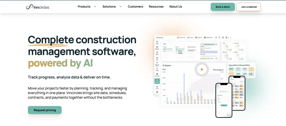The height and width of the screenshot is (126, 286).
Task: Select the GO1 tile in Log works
Action: pyautogui.click(x=231, y=69)
